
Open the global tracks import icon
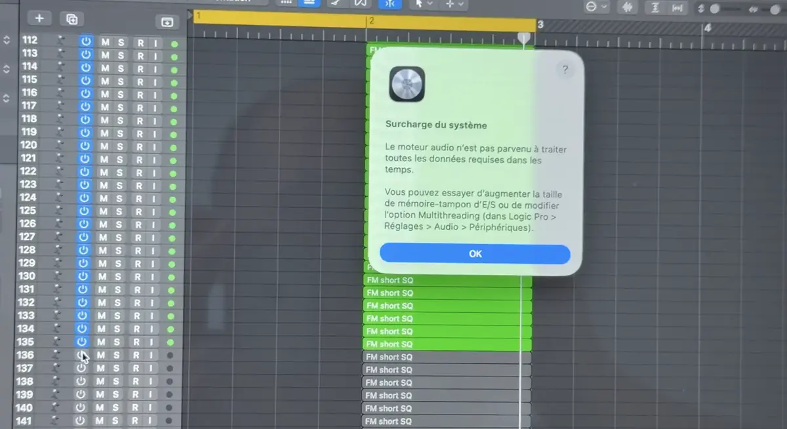click(x=167, y=22)
